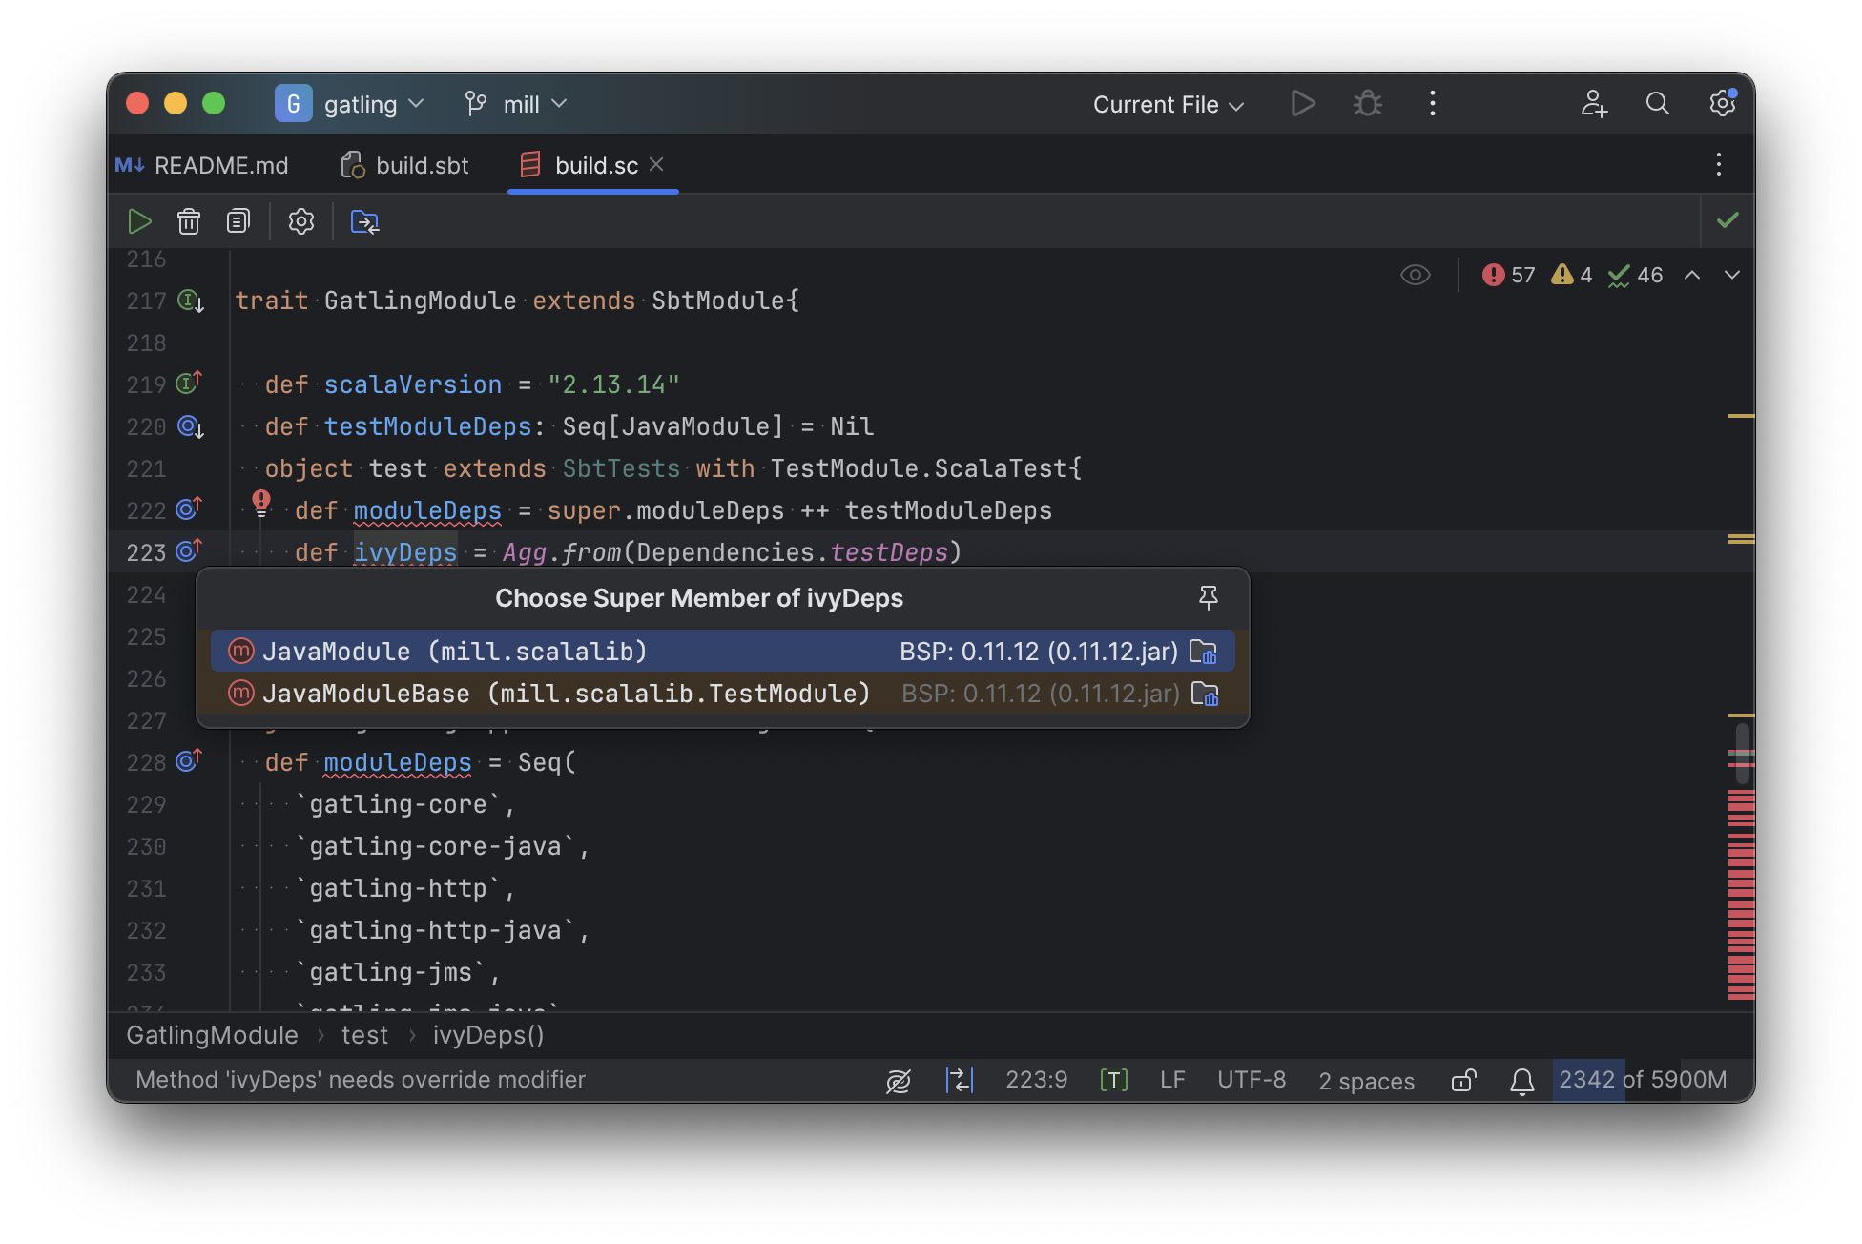Open scratch file settings via the gear icon
The height and width of the screenshot is (1244, 1862).
300,220
